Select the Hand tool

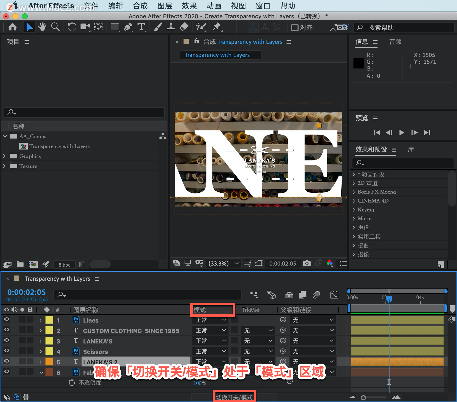pos(42,27)
